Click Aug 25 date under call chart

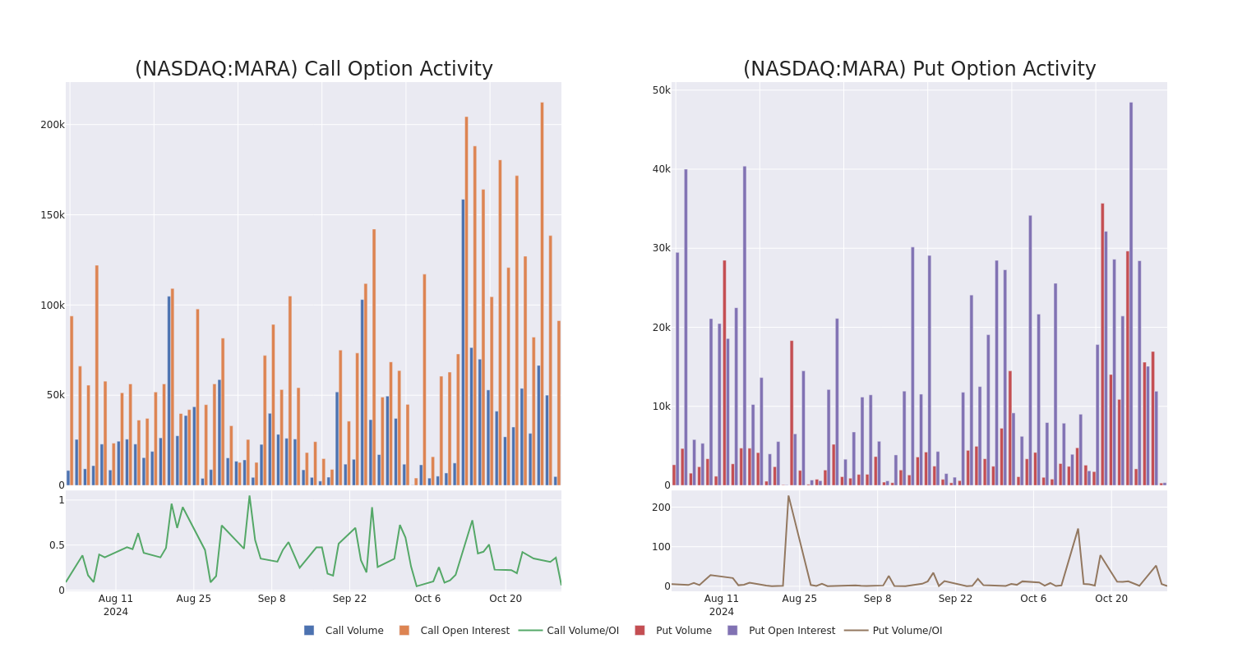[x=194, y=599]
